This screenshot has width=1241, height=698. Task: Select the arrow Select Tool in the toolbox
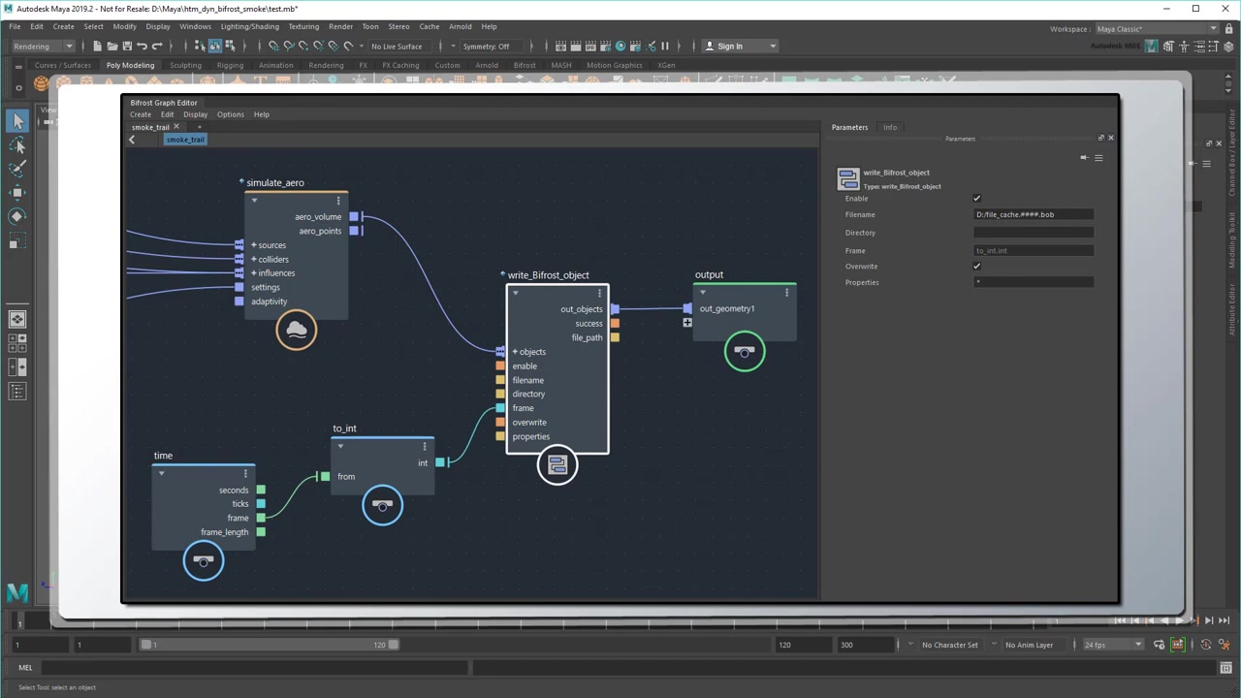(17, 121)
